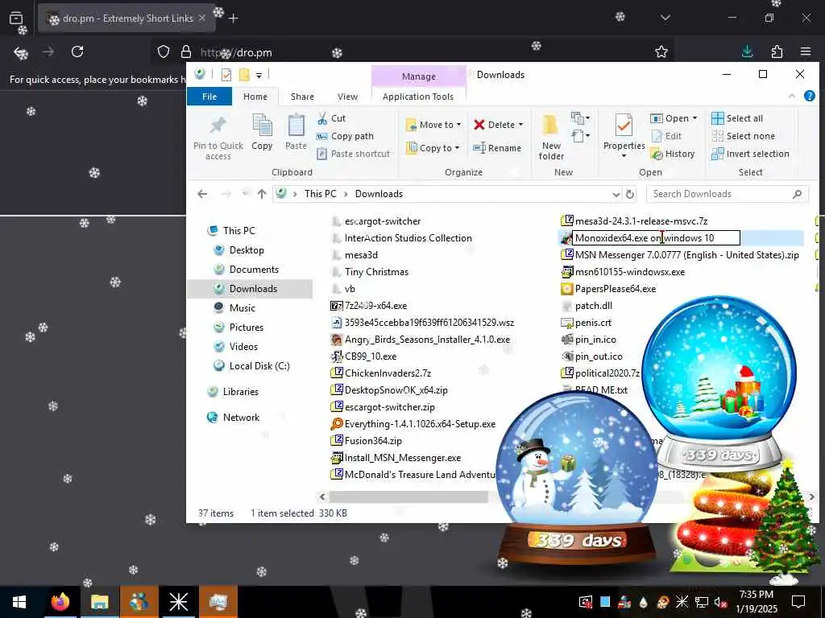Select Local Disk (C:) in navigation pane
The image size is (825, 618).
[x=259, y=366]
